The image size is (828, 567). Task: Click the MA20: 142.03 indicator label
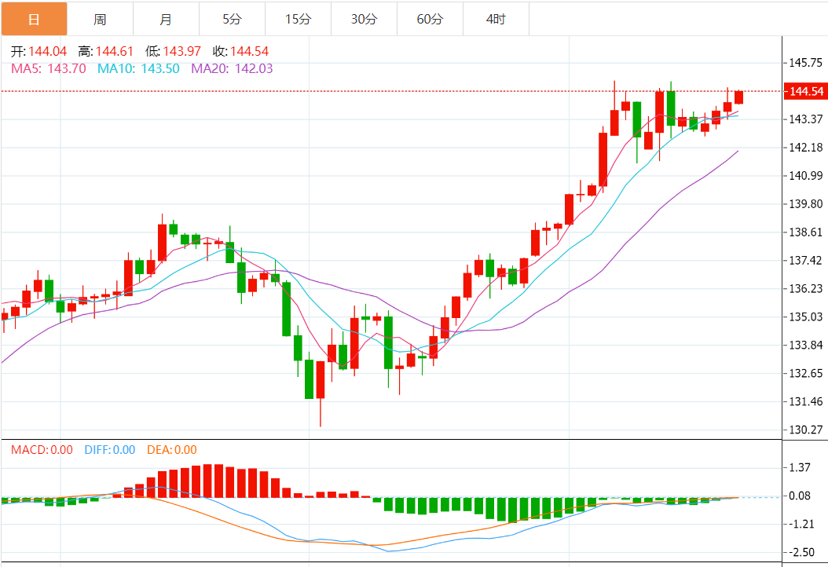(x=232, y=68)
